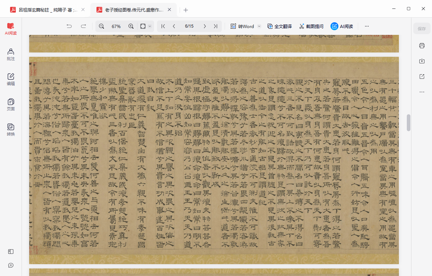Click 全文翻译 full-text translate
The height and width of the screenshot is (276, 432).
(x=279, y=26)
